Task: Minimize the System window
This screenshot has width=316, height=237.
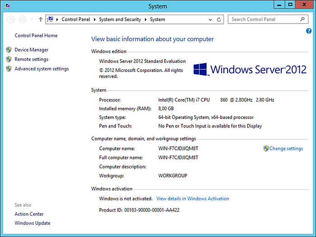Action: 279,5
